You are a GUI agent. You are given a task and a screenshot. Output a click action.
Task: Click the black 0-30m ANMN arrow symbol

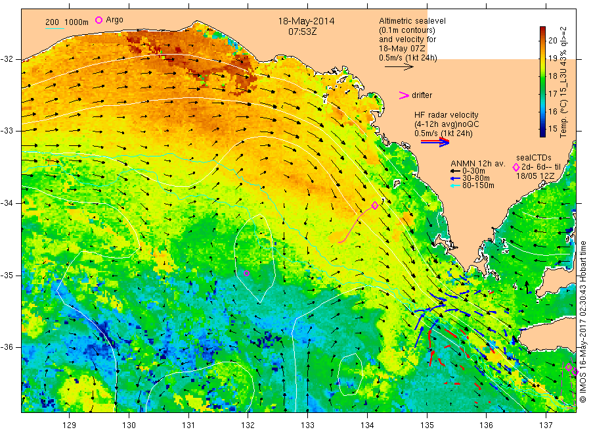coord(455,172)
